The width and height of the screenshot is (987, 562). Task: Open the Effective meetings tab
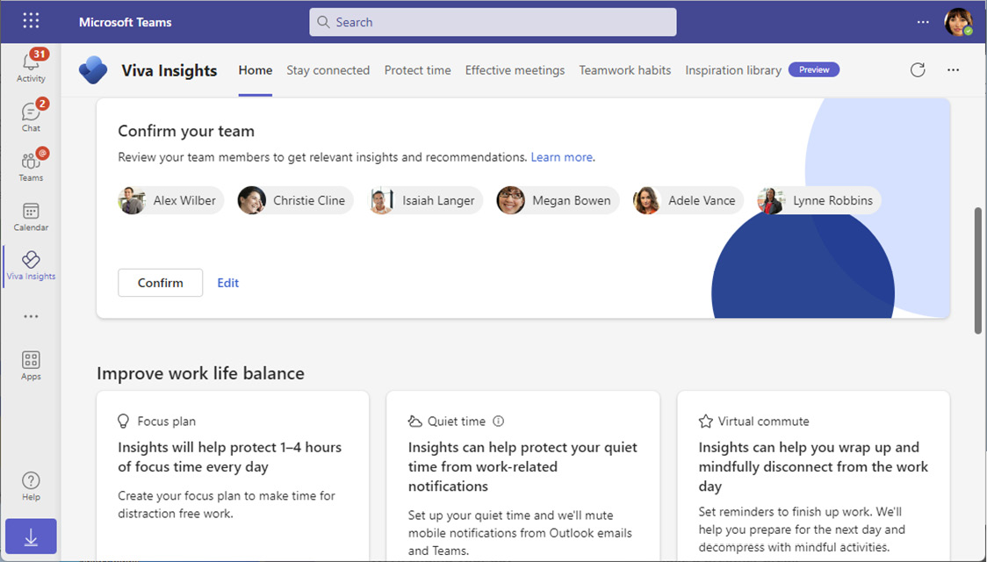tap(515, 70)
